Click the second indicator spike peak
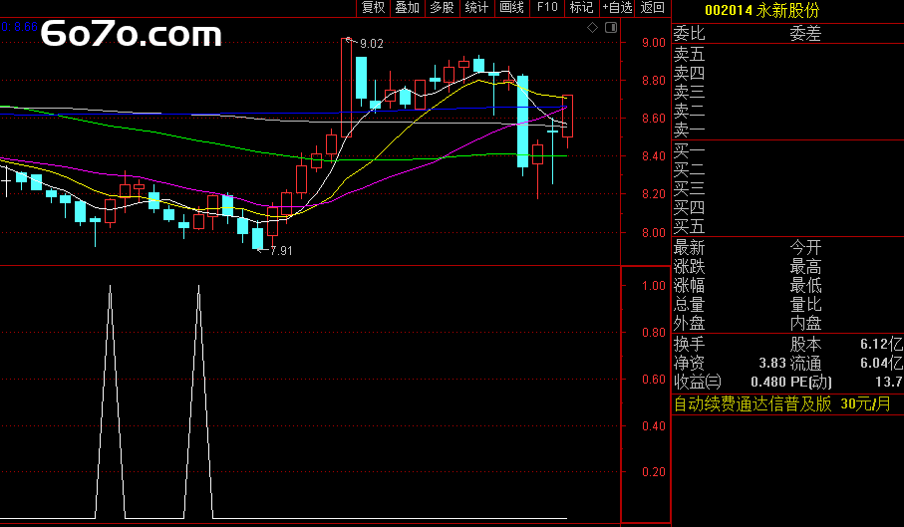This screenshot has height=527, width=904. coord(199,286)
